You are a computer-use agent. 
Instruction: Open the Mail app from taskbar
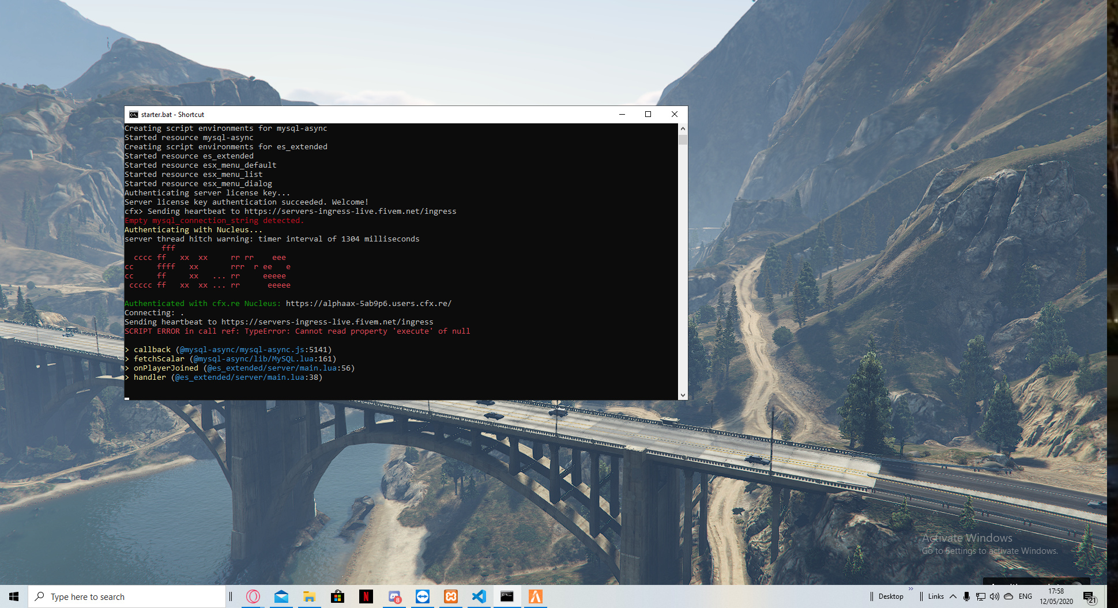pos(281,596)
